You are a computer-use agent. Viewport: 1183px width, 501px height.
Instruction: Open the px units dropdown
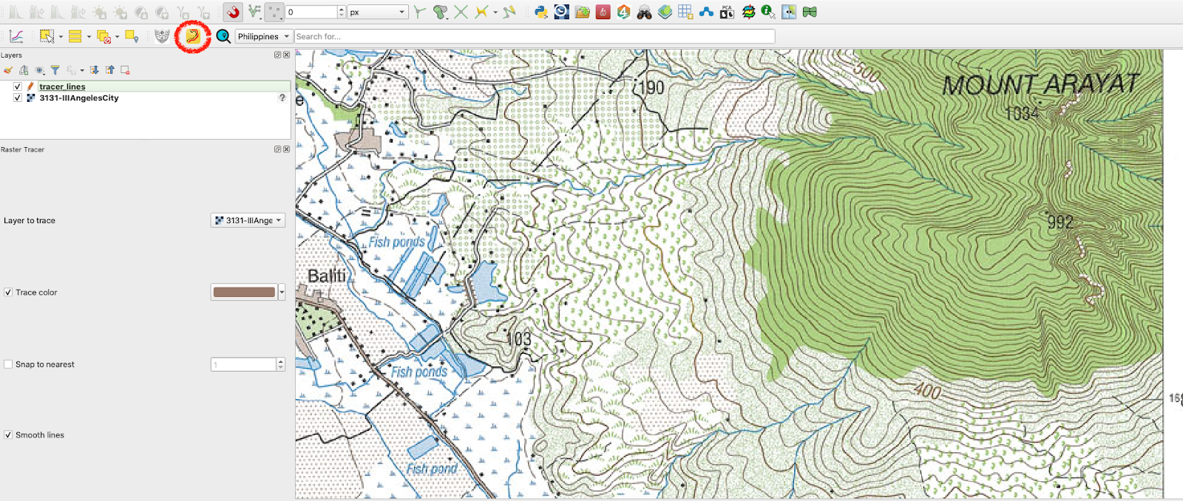click(378, 12)
